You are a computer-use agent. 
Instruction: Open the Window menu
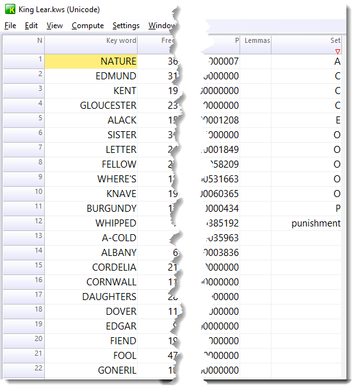click(163, 26)
